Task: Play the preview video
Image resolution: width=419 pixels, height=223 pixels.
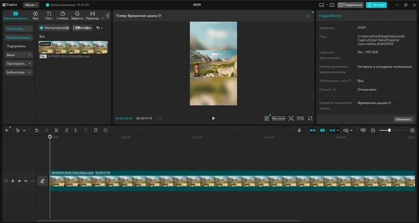Action: 213,118
